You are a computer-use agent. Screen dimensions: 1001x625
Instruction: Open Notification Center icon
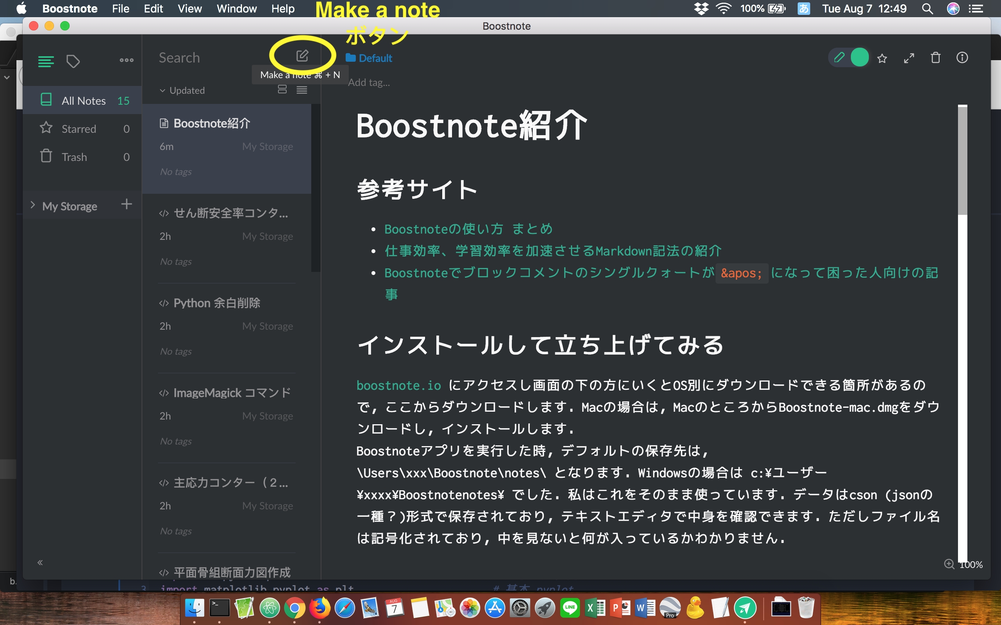pyautogui.click(x=976, y=9)
